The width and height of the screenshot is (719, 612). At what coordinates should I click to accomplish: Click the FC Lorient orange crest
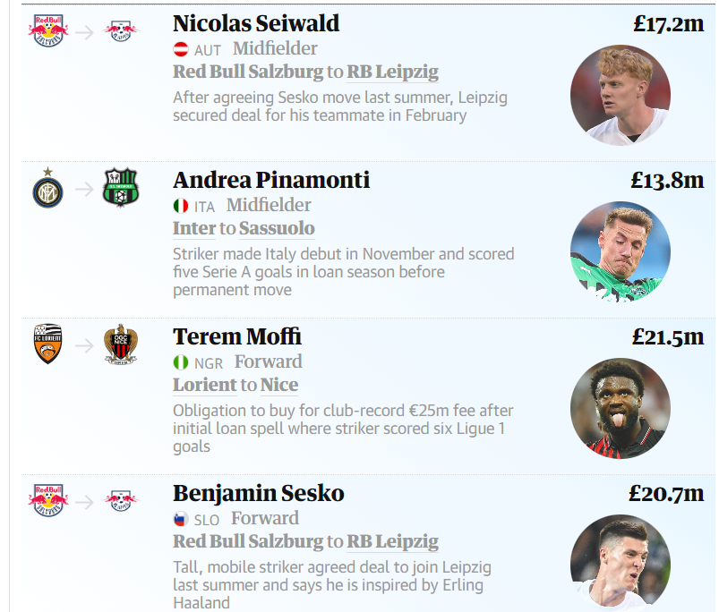(47, 344)
